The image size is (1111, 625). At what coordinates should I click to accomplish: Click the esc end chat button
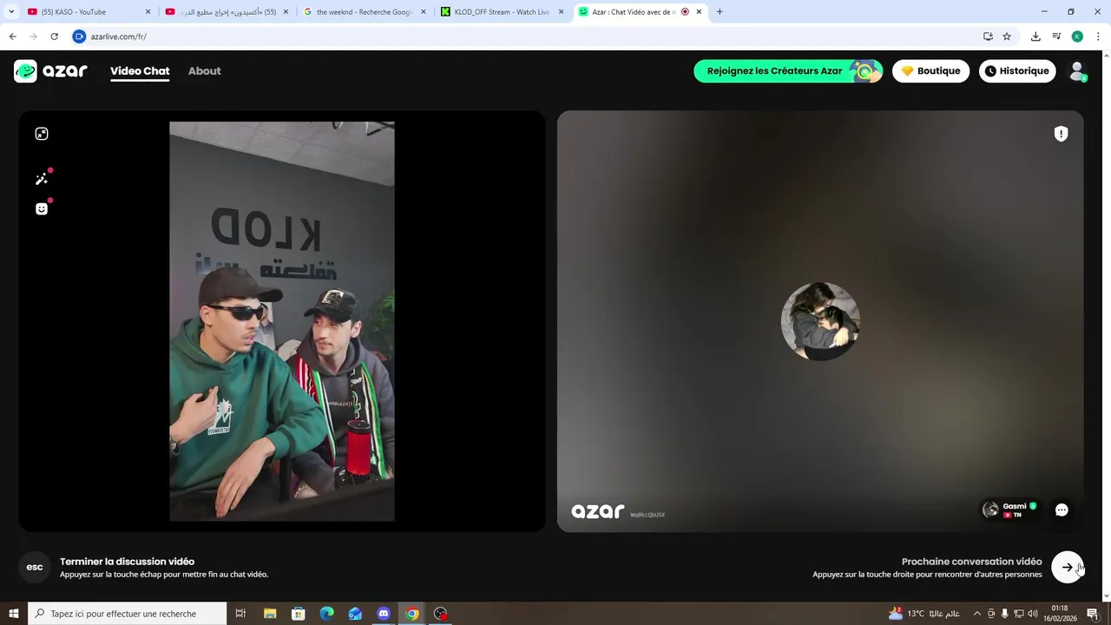coord(35,568)
